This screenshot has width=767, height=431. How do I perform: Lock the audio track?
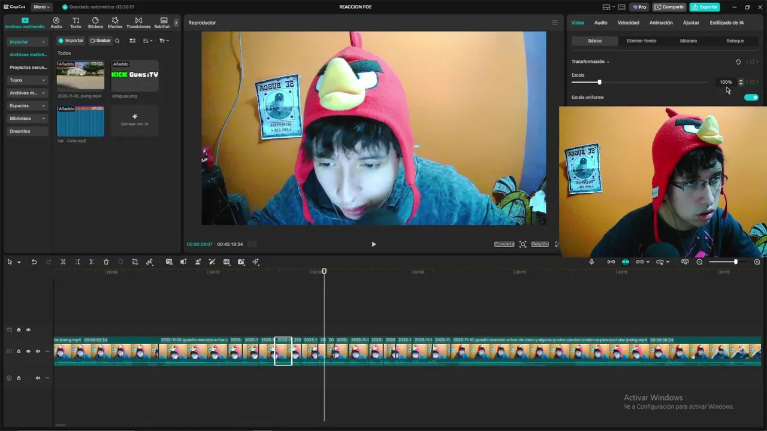19,378
